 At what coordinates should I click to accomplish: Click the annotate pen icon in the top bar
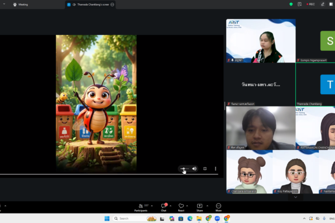coord(323,4)
